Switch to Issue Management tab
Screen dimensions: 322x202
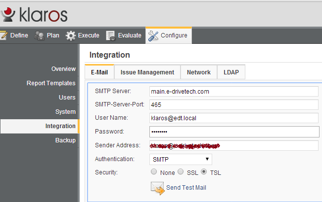(x=147, y=72)
